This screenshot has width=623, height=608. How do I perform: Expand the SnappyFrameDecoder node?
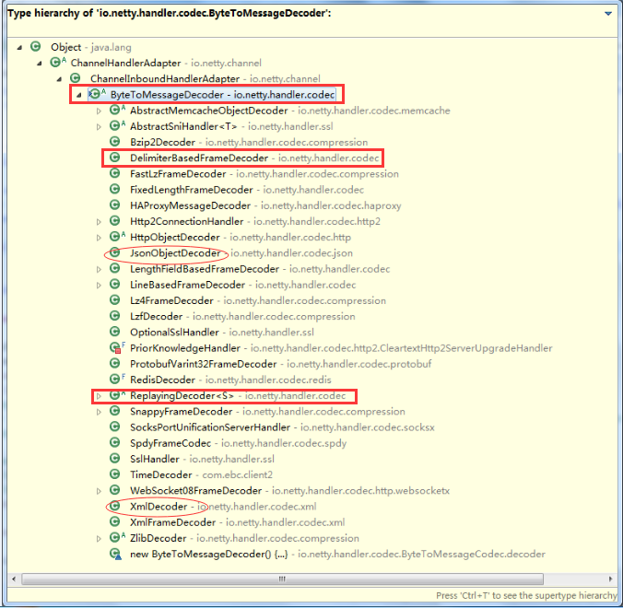click(x=99, y=412)
